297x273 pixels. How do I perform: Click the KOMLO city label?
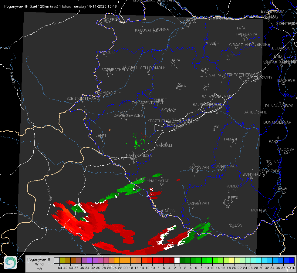click(232, 186)
